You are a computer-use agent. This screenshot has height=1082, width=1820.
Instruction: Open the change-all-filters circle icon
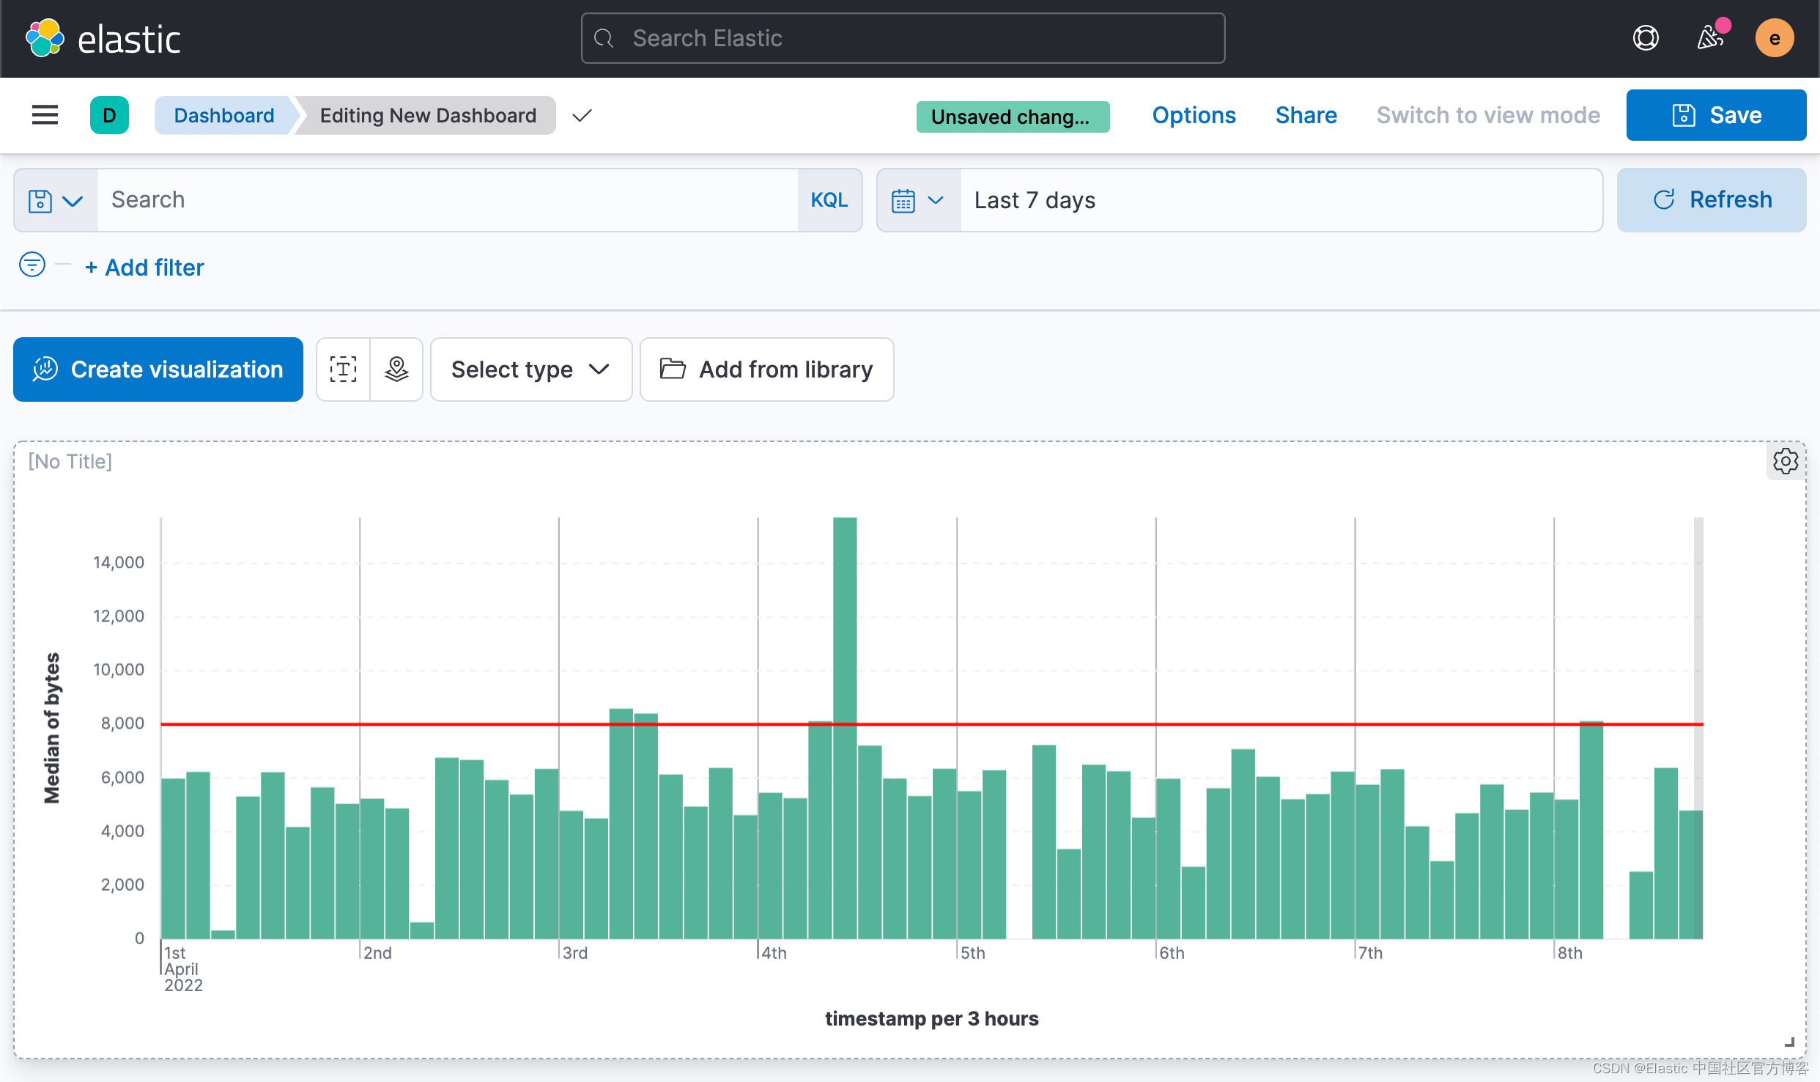pyautogui.click(x=32, y=265)
